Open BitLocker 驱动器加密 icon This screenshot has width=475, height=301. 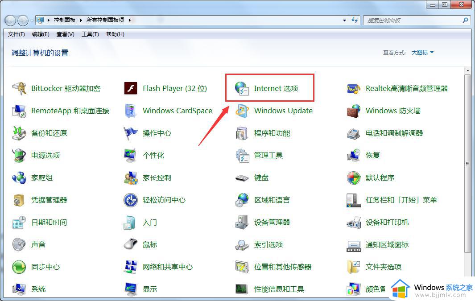19,88
